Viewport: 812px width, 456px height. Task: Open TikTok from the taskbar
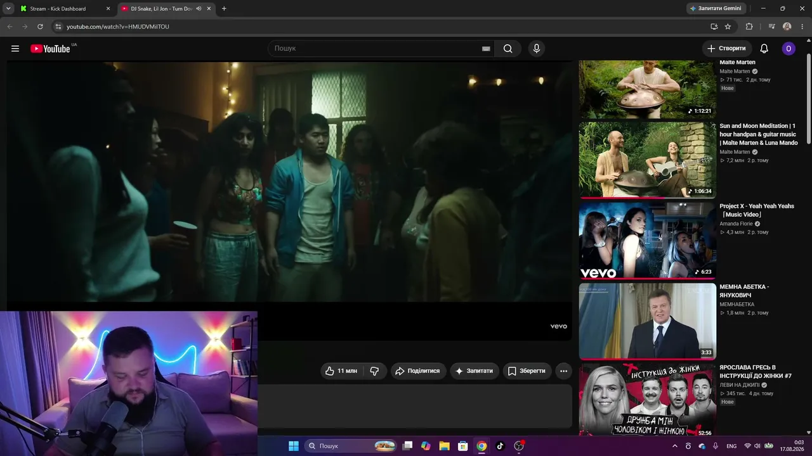point(500,446)
